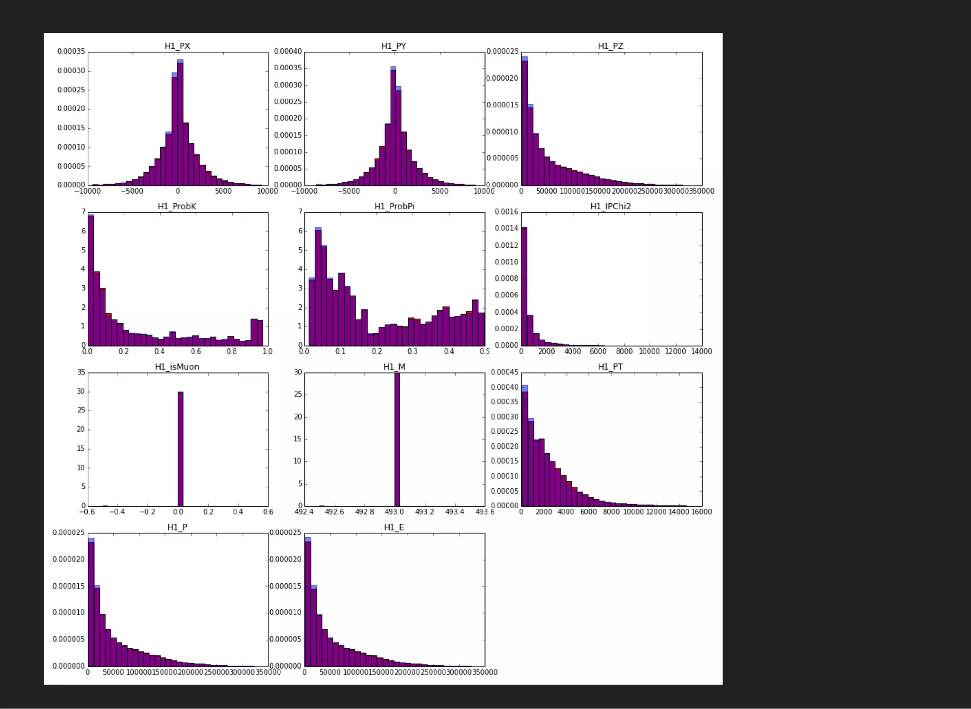971x709 pixels.
Task: Click the first bar of H1_ProbK histogram
Action: 91,280
